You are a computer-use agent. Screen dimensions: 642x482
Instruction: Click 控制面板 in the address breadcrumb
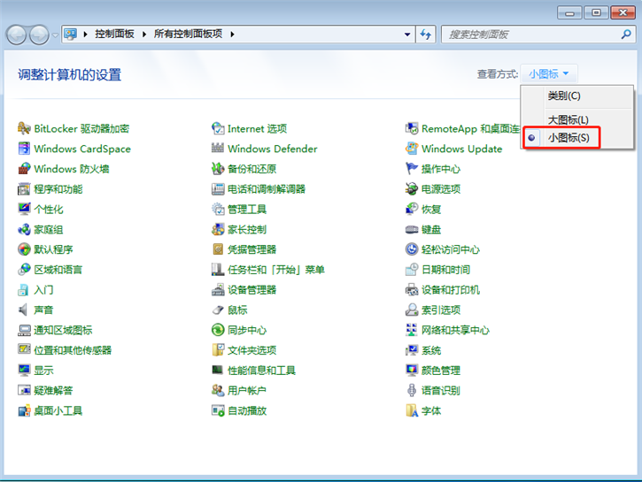tap(113, 34)
